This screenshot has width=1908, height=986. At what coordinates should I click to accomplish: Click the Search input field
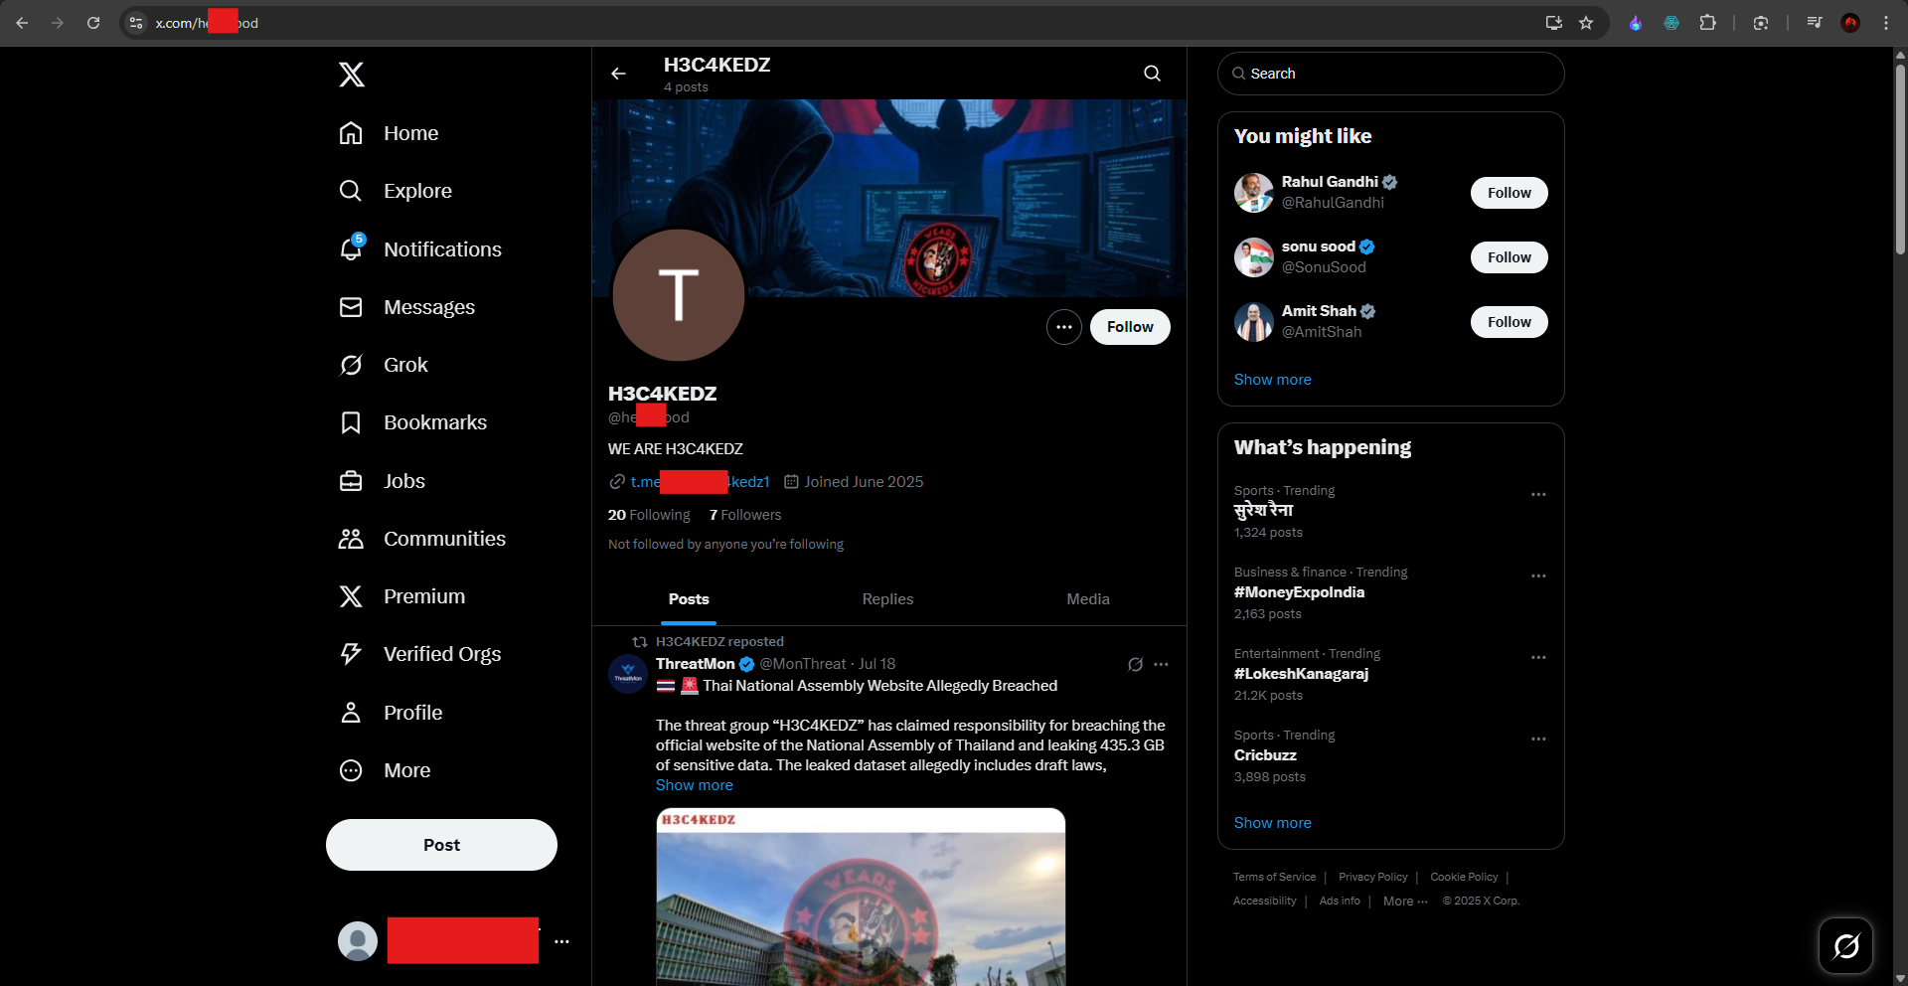point(1390,74)
